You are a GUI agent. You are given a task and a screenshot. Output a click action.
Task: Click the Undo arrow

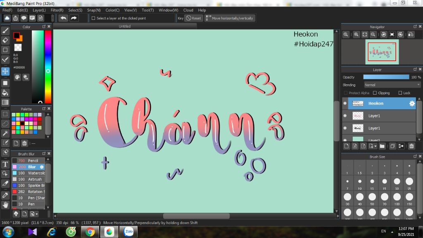pos(63,18)
